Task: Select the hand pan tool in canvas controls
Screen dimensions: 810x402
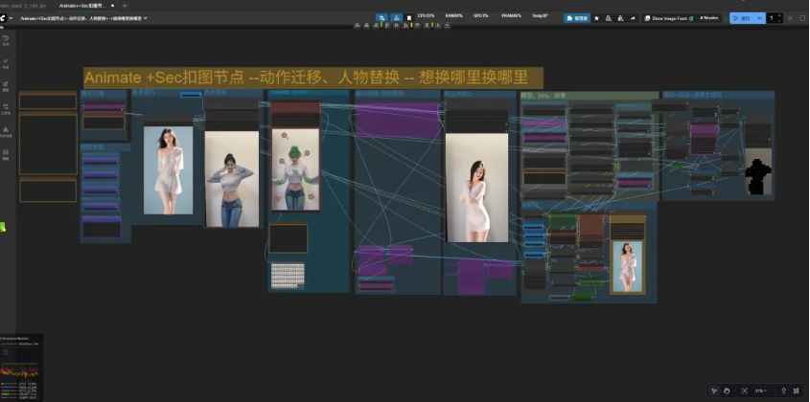Action: click(x=727, y=391)
